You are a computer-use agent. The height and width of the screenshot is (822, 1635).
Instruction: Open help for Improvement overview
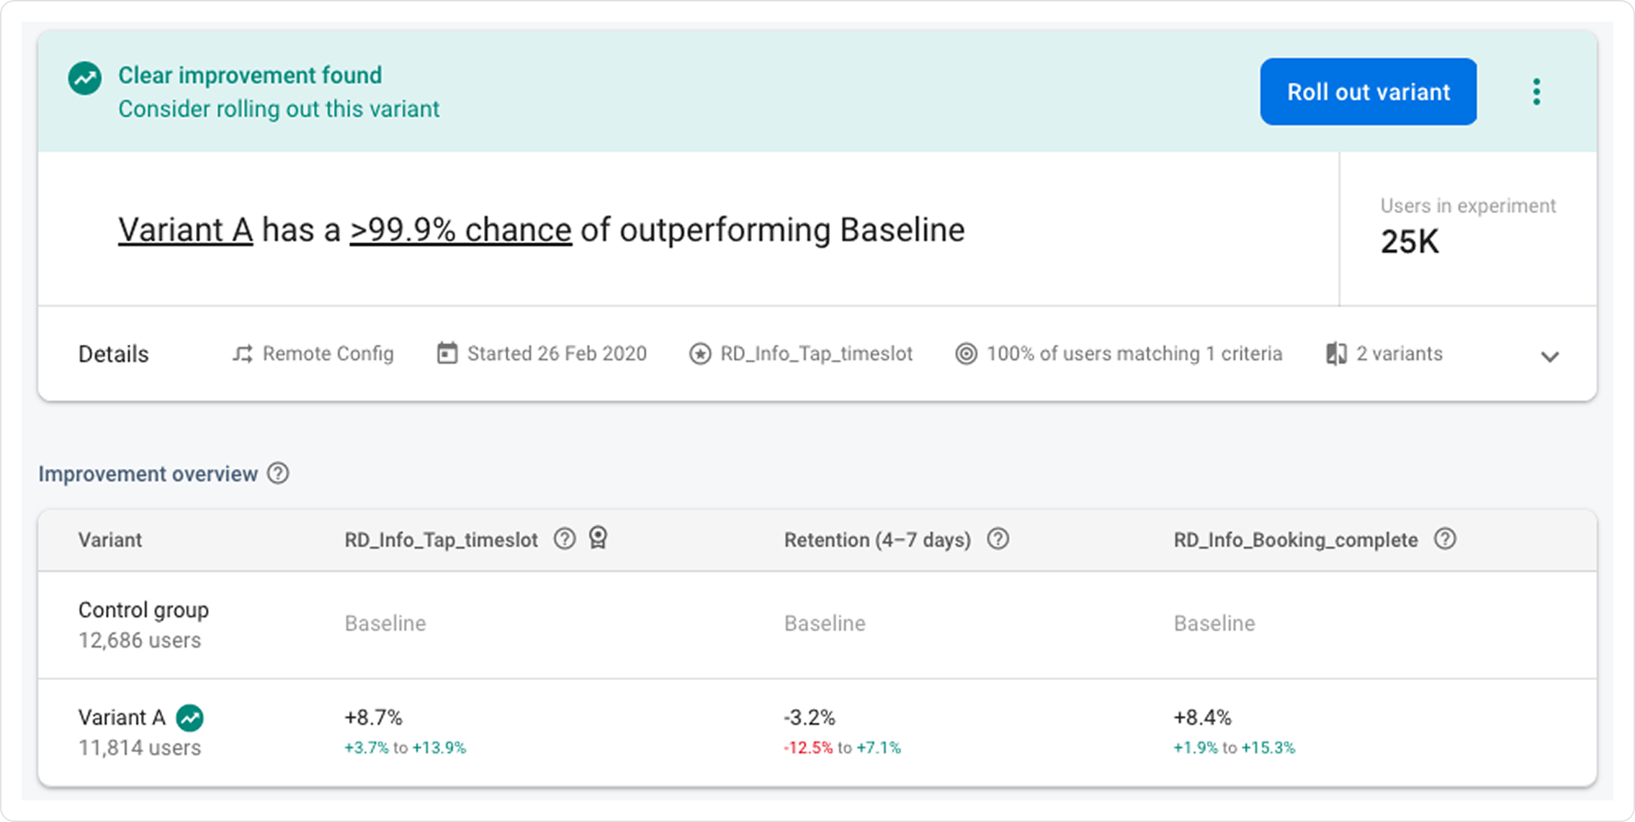(278, 474)
